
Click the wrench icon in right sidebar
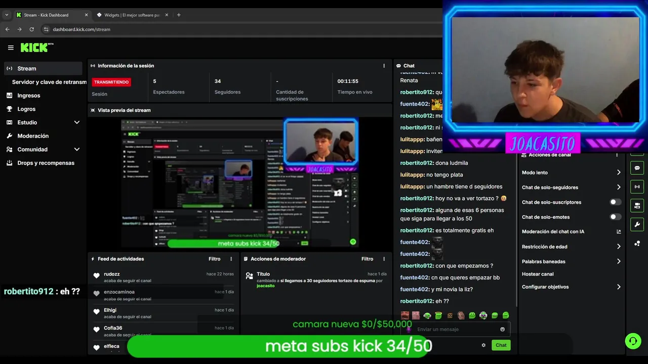click(637, 224)
